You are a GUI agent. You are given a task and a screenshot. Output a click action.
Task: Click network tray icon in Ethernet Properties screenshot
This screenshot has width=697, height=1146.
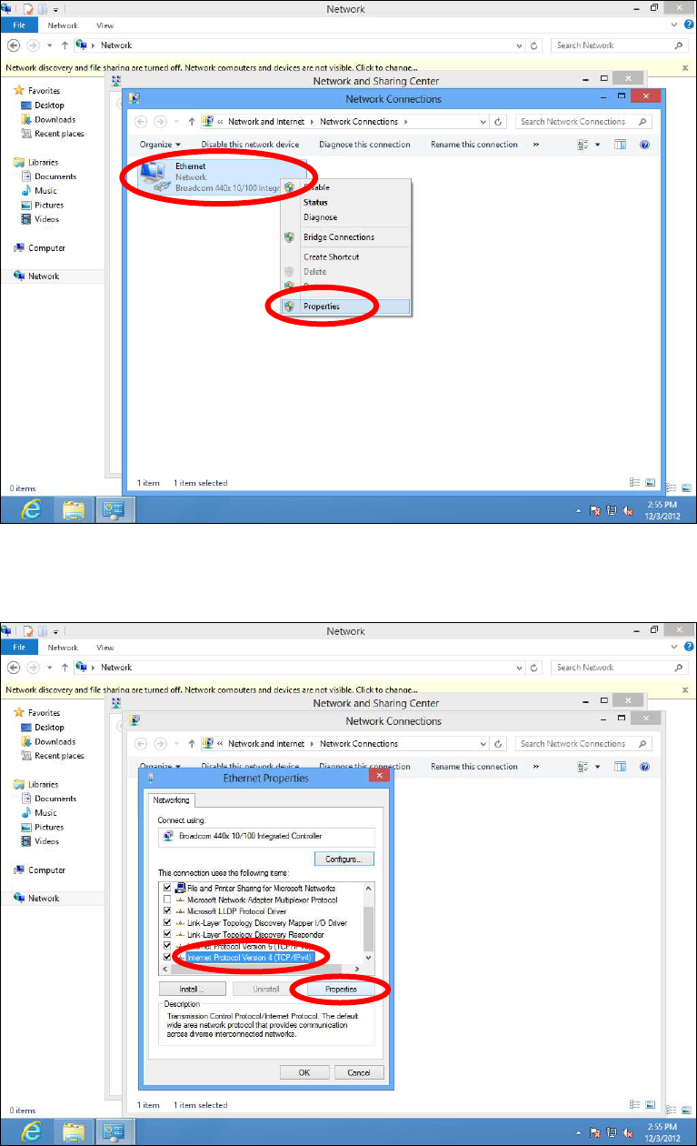pyautogui.click(x=612, y=1133)
